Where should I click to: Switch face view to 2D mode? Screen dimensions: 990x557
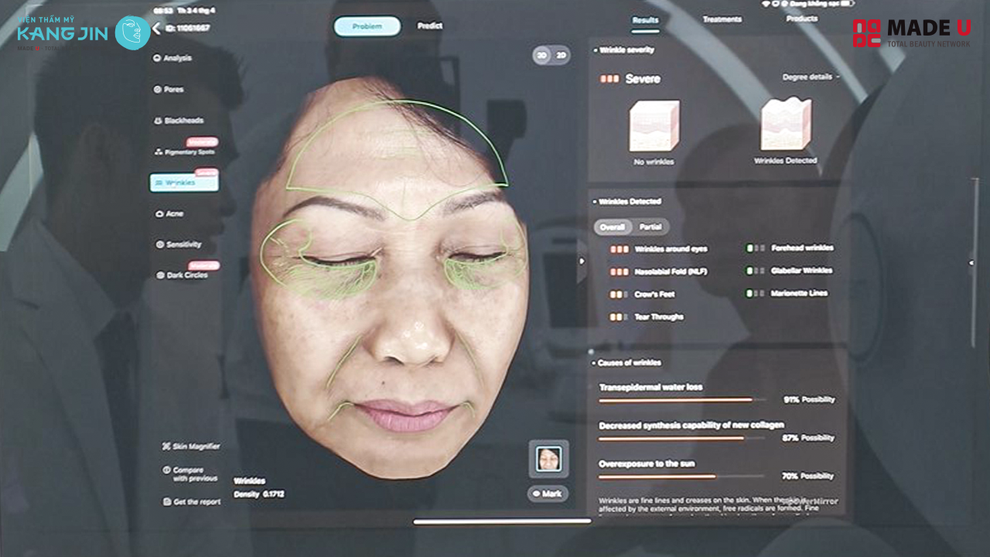point(562,56)
